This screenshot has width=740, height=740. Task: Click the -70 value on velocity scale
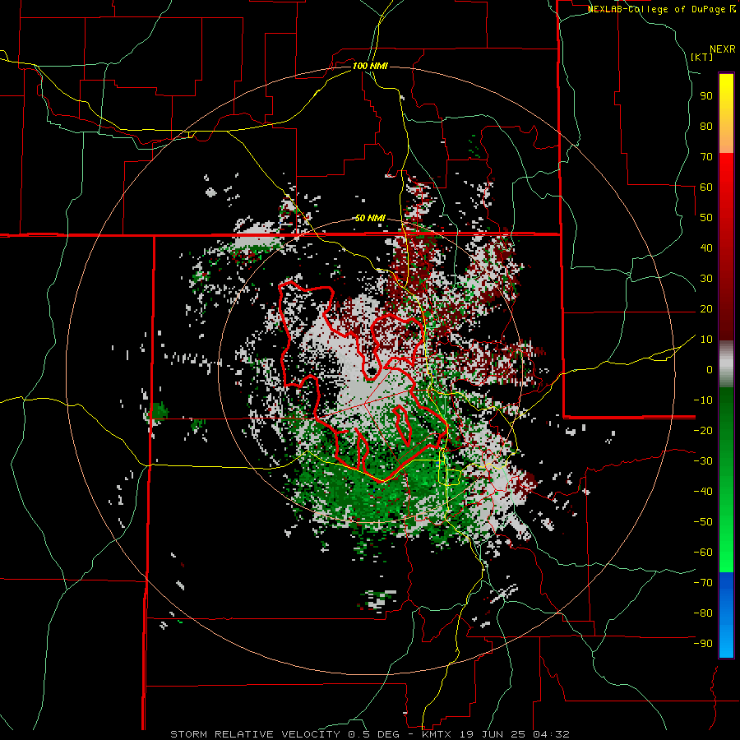click(x=703, y=583)
